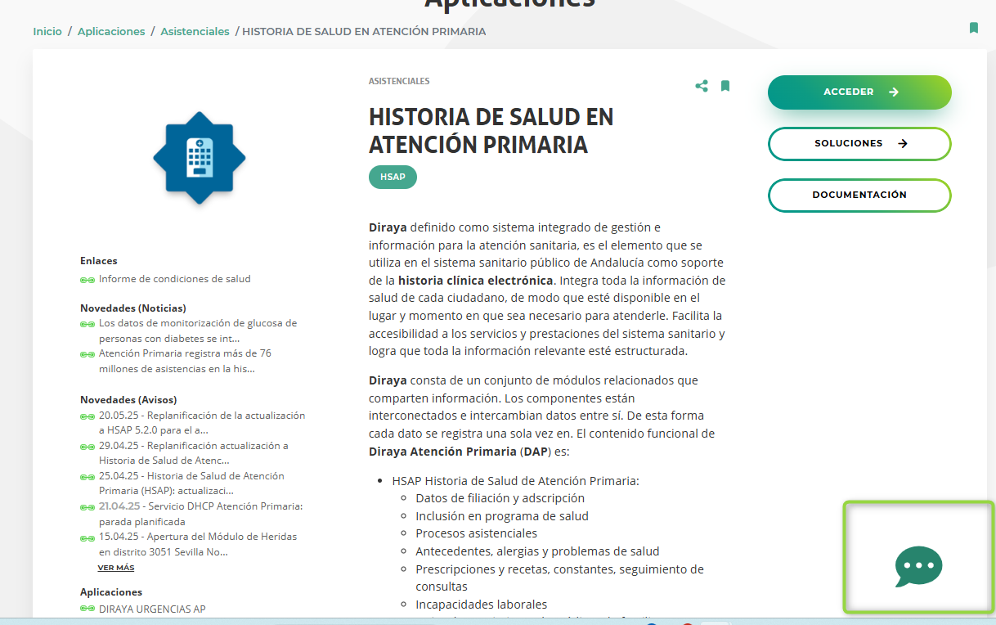
Task: Open Asistenciales breadcrumb link
Action: click(x=195, y=32)
